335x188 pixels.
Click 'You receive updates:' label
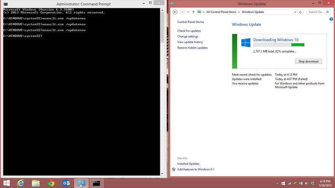point(245,84)
